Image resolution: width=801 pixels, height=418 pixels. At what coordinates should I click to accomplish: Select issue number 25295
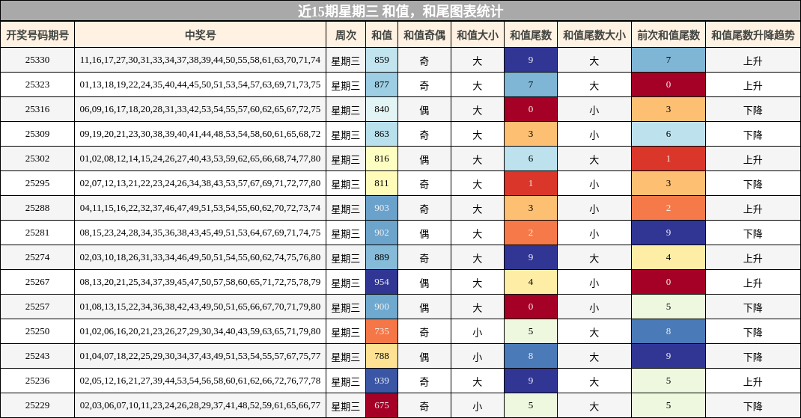[x=37, y=183]
